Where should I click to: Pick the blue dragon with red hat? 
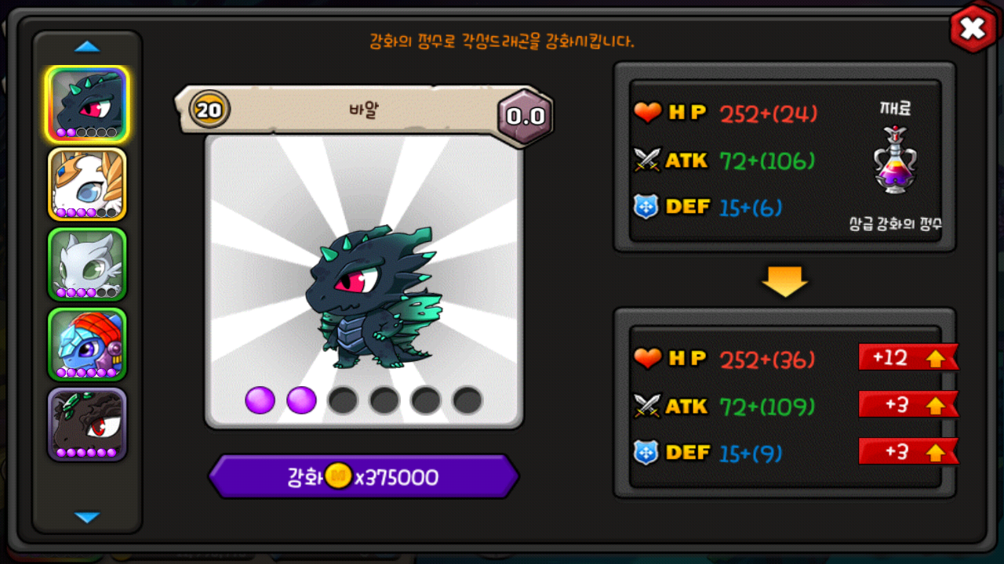point(87,344)
